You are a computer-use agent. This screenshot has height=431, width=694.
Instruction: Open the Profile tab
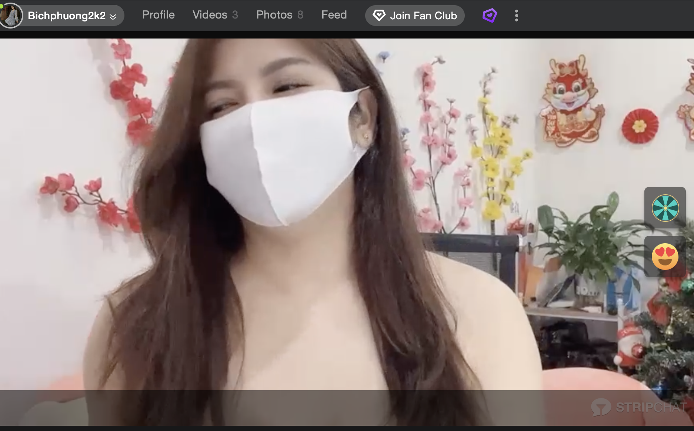tap(158, 15)
